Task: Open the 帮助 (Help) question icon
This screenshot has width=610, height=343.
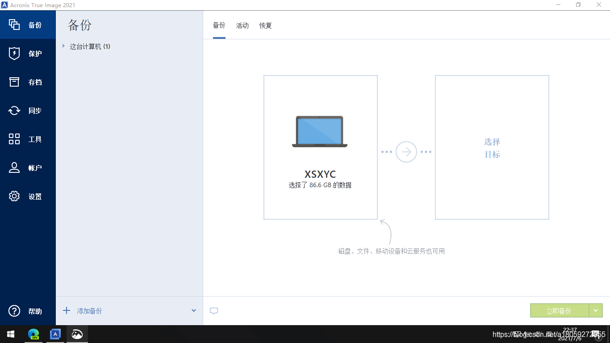Action: tap(14, 311)
